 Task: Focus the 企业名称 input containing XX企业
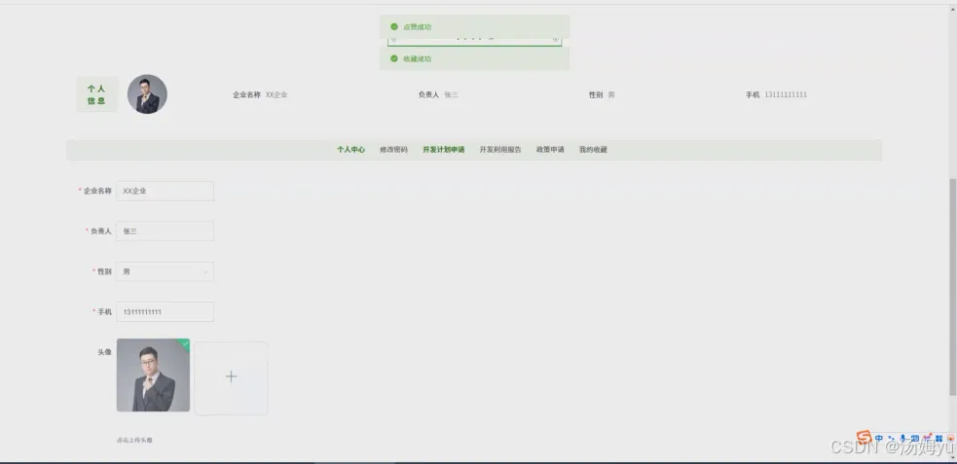[x=165, y=191]
